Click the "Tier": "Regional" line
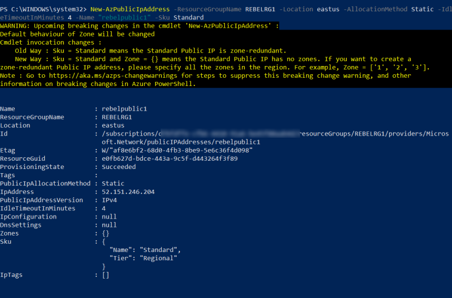This screenshot has height=298, width=452. click(143, 258)
